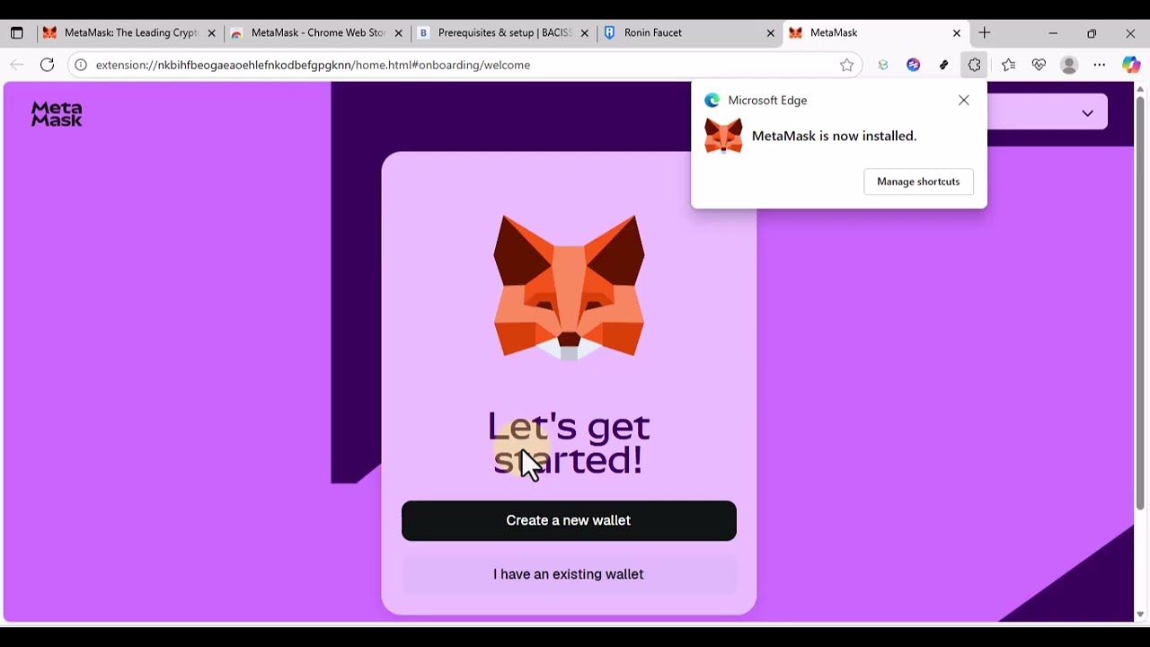1150x647 pixels.
Task: Open the Favorites list icon
Action: tap(1008, 65)
